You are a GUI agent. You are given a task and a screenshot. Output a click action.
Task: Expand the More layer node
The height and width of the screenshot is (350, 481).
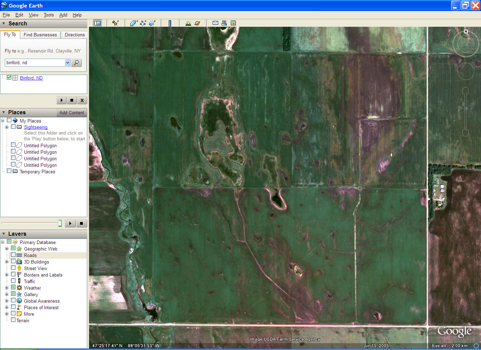7,314
